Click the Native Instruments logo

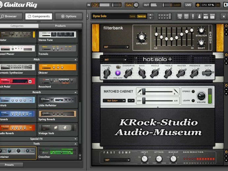tap(226, 5)
